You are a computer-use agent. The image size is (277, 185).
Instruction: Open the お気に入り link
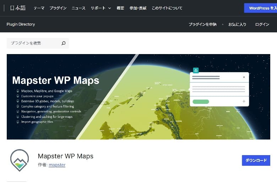tap(237, 25)
